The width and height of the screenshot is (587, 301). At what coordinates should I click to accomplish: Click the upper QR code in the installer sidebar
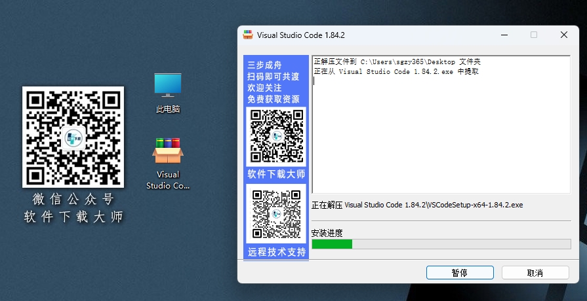coord(276,137)
